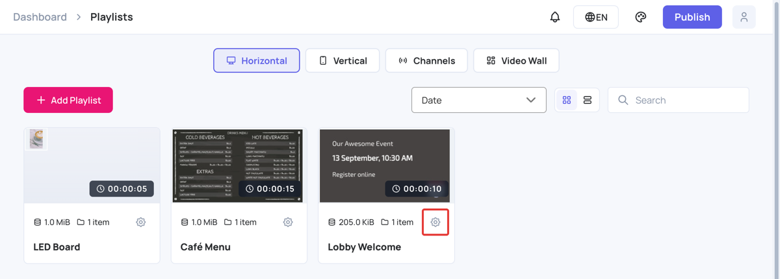Image resolution: width=780 pixels, height=279 pixels.
Task: Focus the Search input field
Action: coord(679,100)
